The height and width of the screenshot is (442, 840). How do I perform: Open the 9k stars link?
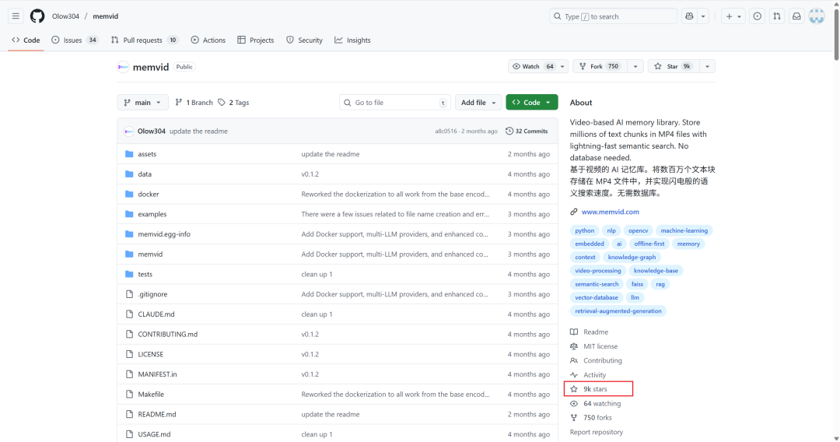(x=595, y=389)
